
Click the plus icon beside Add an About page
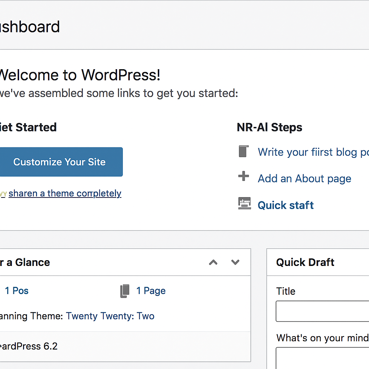(x=244, y=176)
